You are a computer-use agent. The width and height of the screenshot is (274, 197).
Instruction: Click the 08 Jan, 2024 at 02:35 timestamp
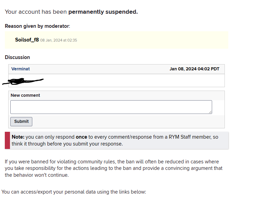(x=58, y=40)
